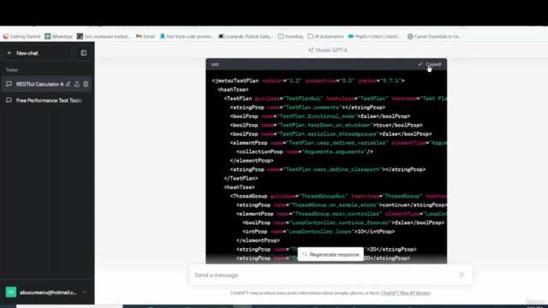Start a New chat
The image size is (548, 308).
pos(37,53)
